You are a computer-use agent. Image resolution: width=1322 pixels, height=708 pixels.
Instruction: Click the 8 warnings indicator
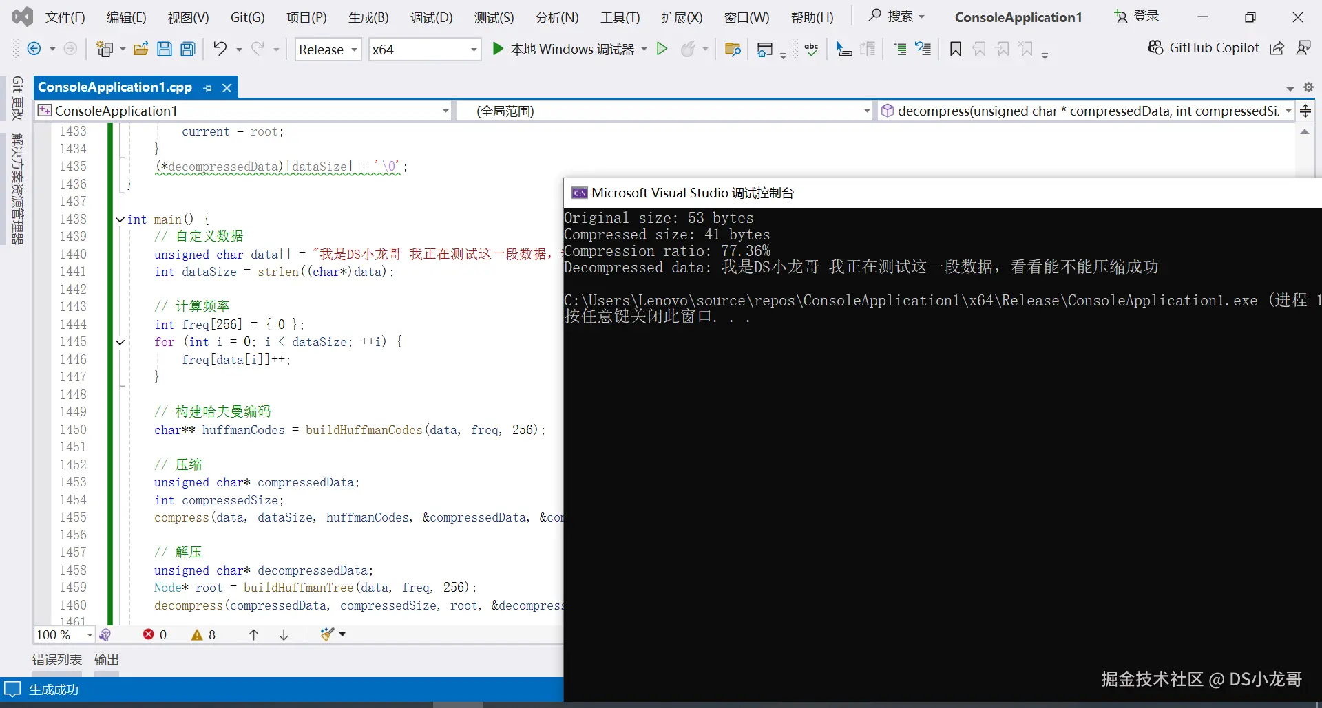click(202, 634)
